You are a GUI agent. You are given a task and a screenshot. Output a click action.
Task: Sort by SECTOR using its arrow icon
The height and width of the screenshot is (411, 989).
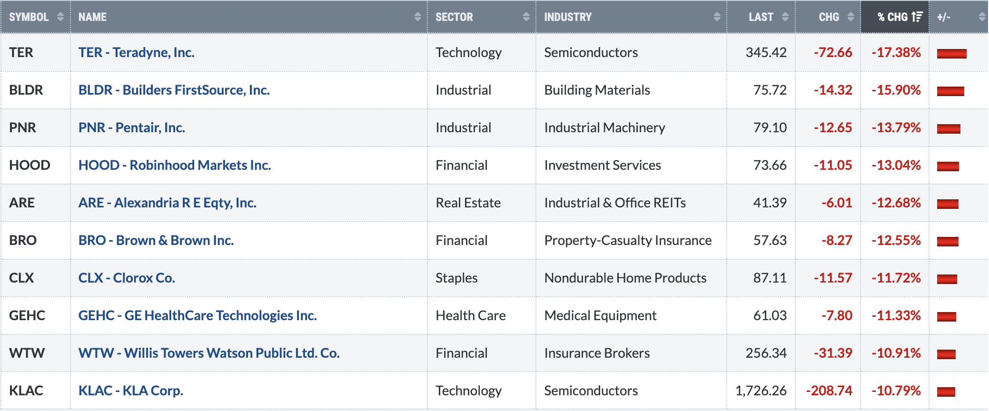coord(526,17)
